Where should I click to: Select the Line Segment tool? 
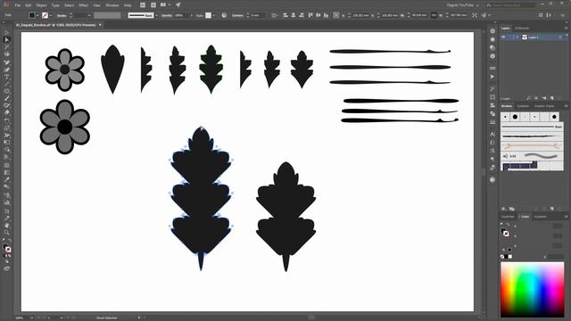[x=7, y=84]
